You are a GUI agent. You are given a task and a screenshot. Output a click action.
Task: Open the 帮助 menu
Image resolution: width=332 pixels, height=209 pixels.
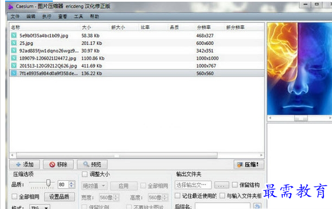tap(94, 16)
